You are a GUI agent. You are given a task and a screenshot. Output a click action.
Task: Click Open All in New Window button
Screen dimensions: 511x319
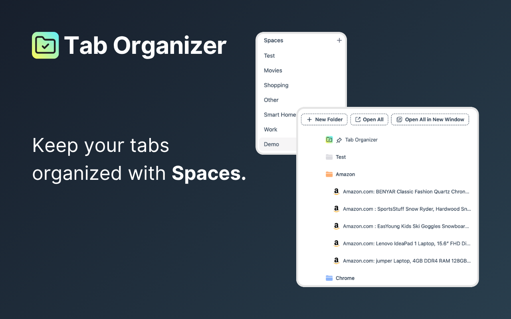click(430, 120)
